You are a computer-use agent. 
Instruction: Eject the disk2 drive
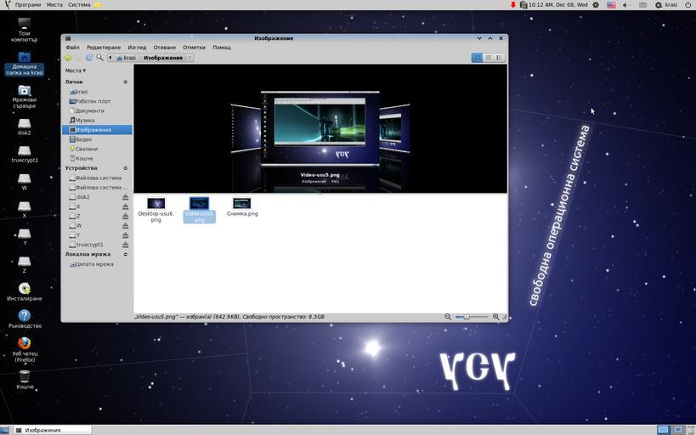click(x=126, y=197)
